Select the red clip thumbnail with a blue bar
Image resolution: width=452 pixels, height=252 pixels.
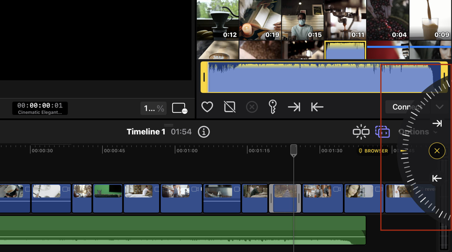pyautogui.click(x=388, y=50)
